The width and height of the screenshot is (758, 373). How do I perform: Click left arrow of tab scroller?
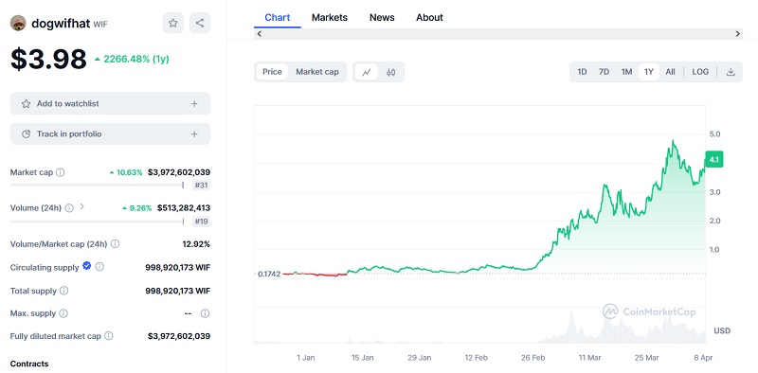tap(259, 34)
